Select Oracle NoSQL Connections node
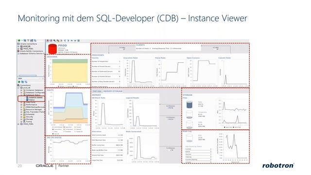This screenshot has width=311, height=175. 31,51
